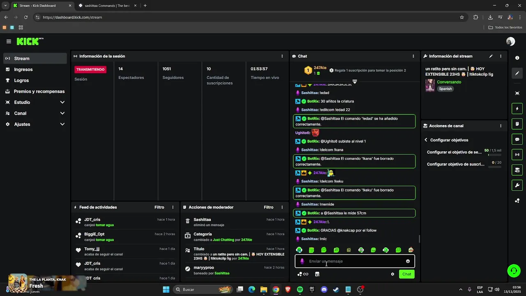526x296 pixels.
Task: Open the hamburger menu next to Kick logo
Action: pos(9,42)
